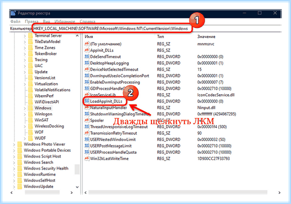The height and width of the screenshot is (204, 291).
Task: Click the Registry Editor app icon in title bar
Action: pyautogui.click(x=13, y=14)
